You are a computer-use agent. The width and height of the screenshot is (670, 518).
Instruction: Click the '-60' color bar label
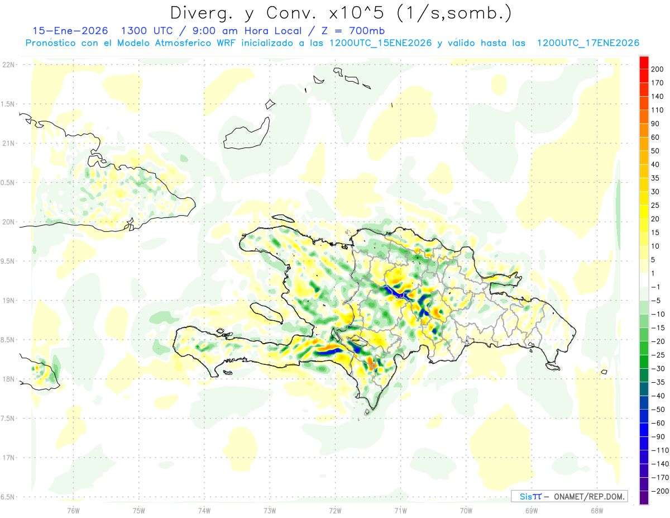(x=657, y=423)
